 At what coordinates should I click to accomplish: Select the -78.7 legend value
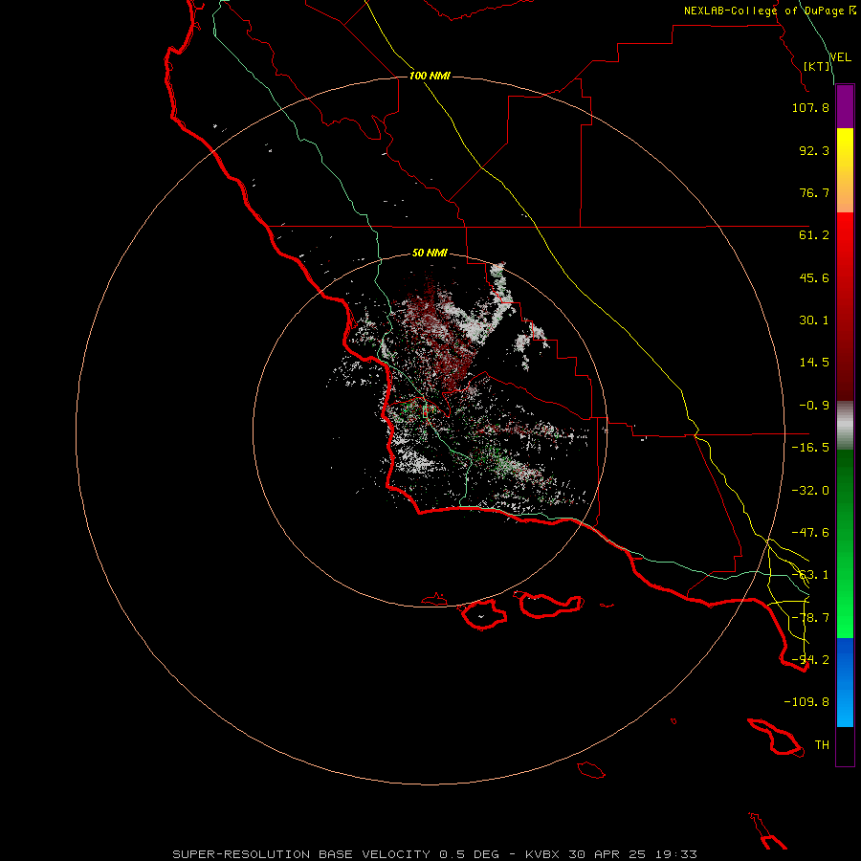[x=810, y=618]
